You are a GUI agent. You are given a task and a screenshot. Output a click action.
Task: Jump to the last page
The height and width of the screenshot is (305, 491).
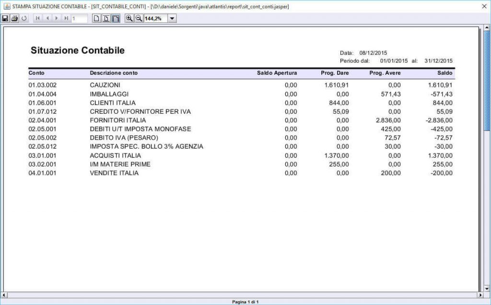(66, 18)
